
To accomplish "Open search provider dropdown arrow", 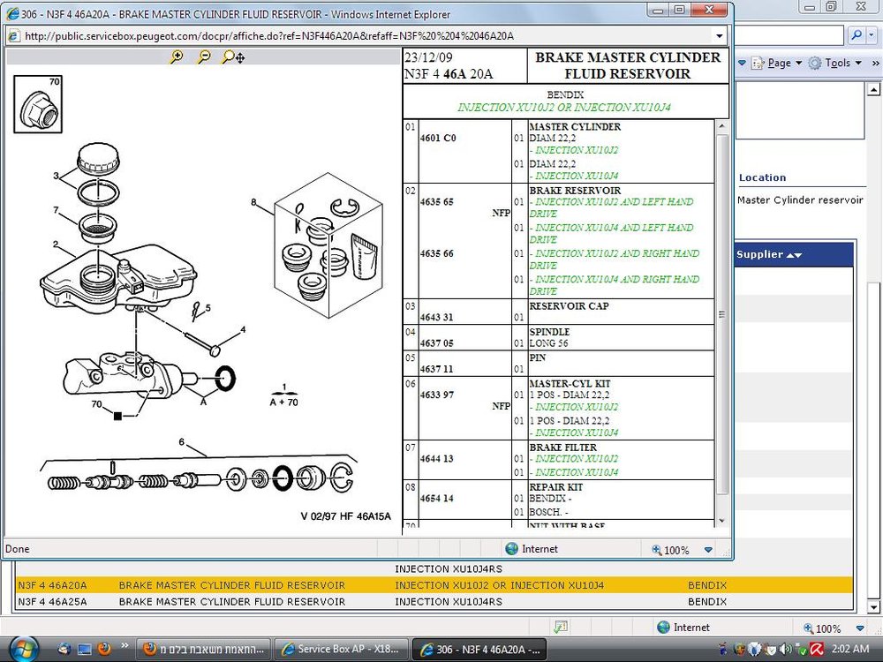I will (x=872, y=35).
